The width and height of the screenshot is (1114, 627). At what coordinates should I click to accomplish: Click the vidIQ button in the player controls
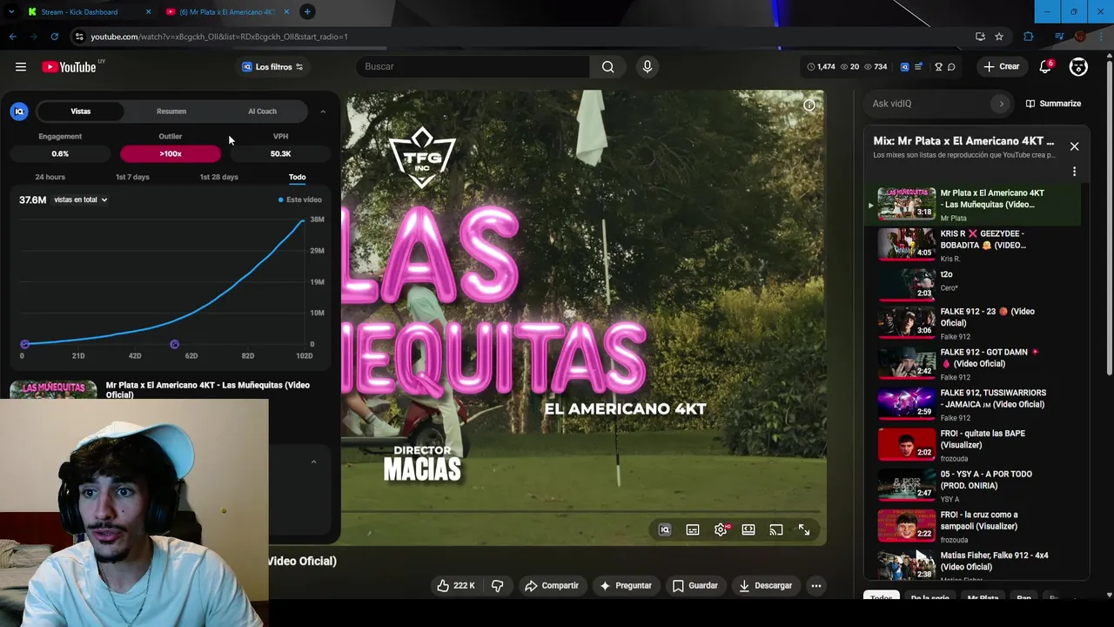665,529
